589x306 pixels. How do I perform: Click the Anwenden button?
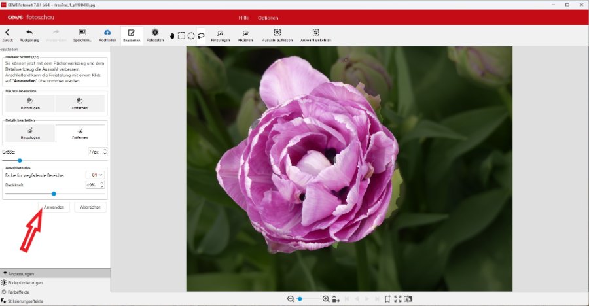(x=54, y=207)
